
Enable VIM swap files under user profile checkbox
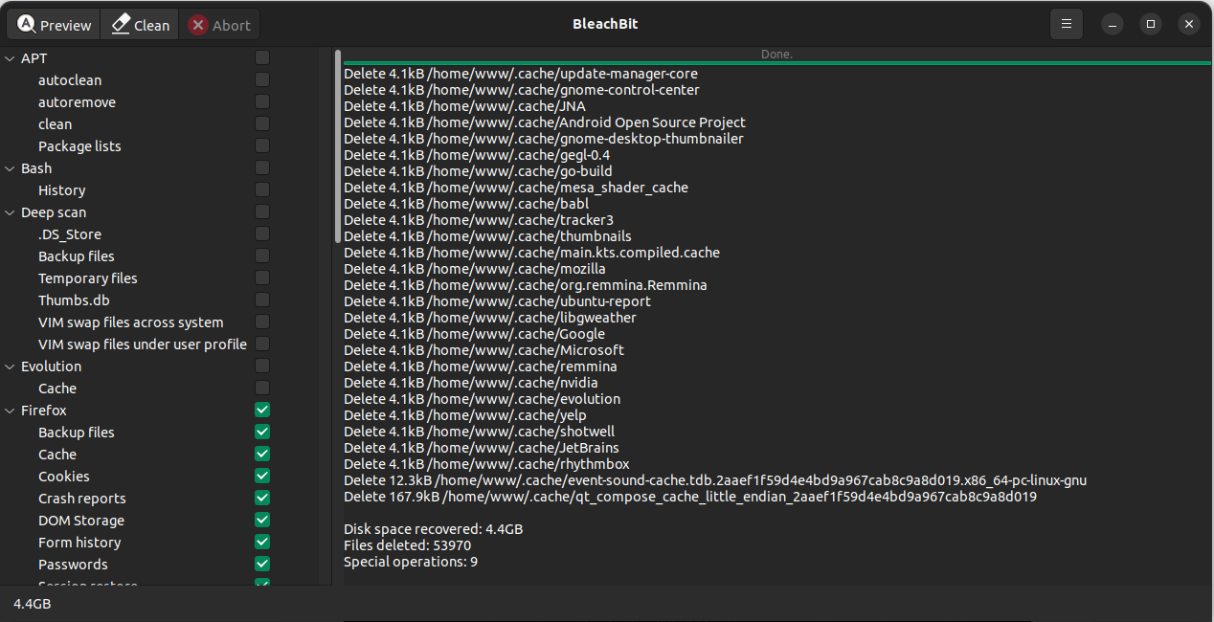(262, 344)
